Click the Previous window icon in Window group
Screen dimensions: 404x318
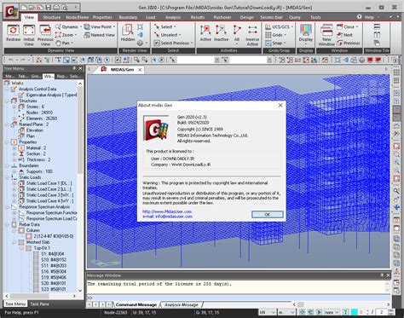349,43
